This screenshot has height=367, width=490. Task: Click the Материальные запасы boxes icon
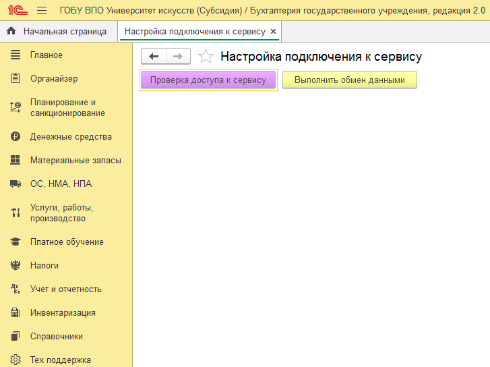tap(16, 160)
